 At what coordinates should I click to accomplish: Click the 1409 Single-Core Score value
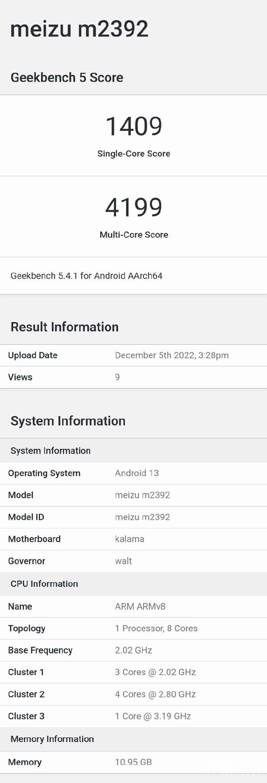pyautogui.click(x=133, y=126)
